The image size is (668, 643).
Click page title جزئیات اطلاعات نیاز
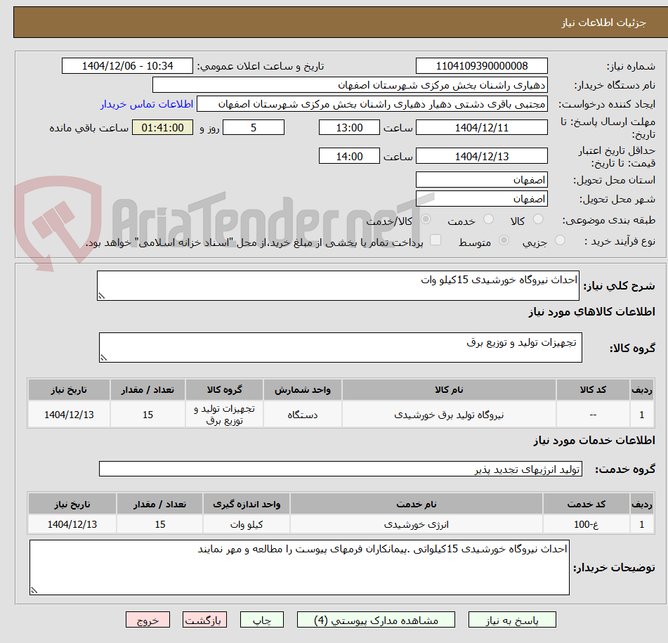603,22
